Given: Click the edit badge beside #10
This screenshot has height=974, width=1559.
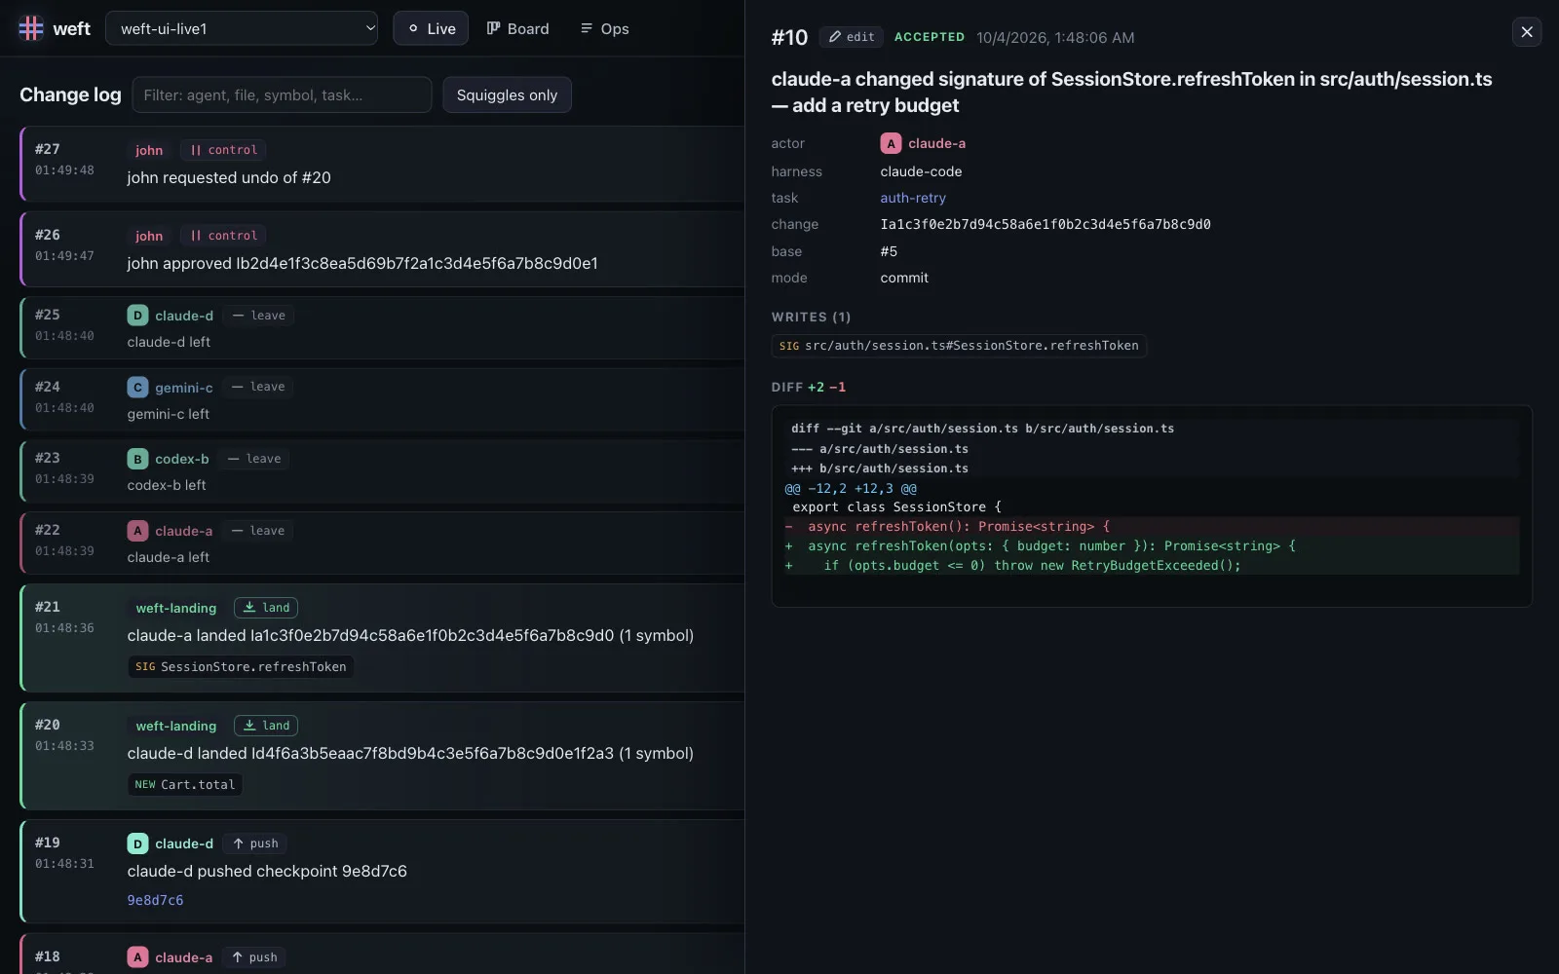Looking at the screenshot, I should tap(852, 37).
